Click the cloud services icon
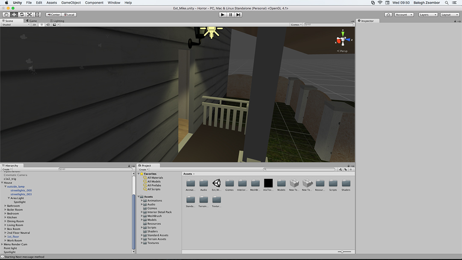The image size is (462, 260). 388,15
